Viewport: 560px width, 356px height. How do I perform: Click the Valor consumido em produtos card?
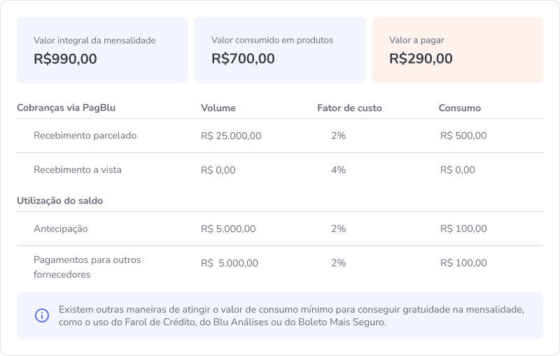[280, 50]
